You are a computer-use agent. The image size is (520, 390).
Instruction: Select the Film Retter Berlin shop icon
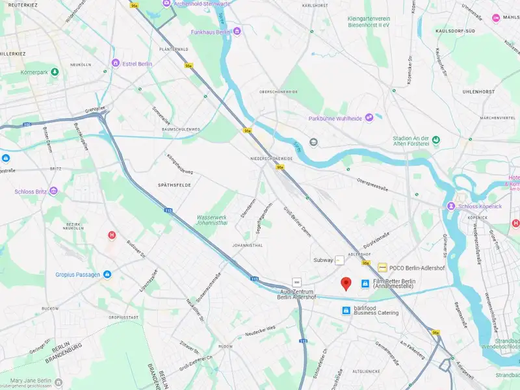click(365, 283)
